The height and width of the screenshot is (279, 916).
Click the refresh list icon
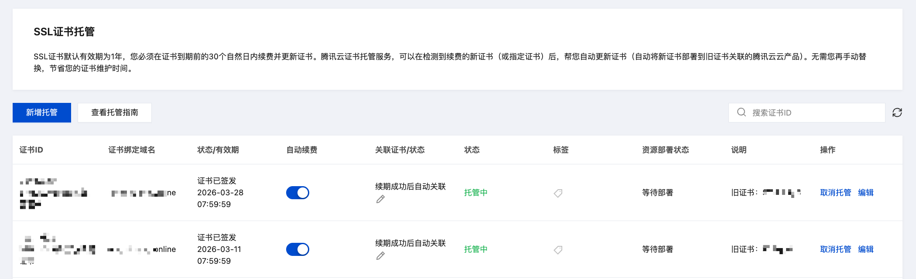tap(897, 112)
